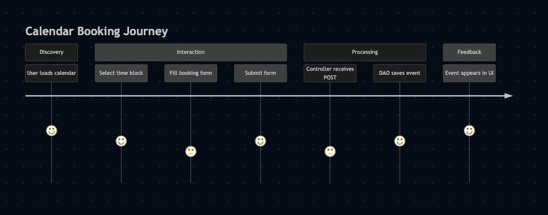Click the neutral face under Controller receives POST

click(x=330, y=151)
